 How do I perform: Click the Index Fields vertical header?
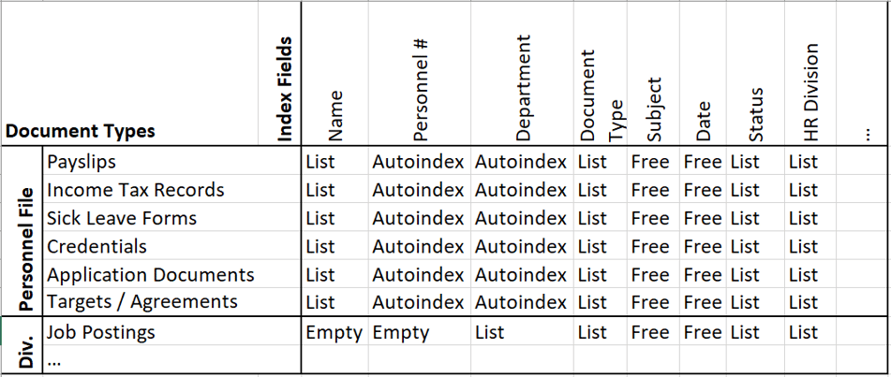pyautogui.click(x=285, y=90)
